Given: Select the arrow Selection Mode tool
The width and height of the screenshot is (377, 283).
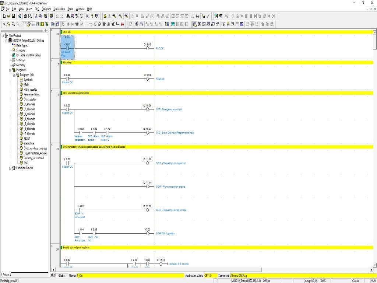Looking at the screenshot, I should [63, 24].
